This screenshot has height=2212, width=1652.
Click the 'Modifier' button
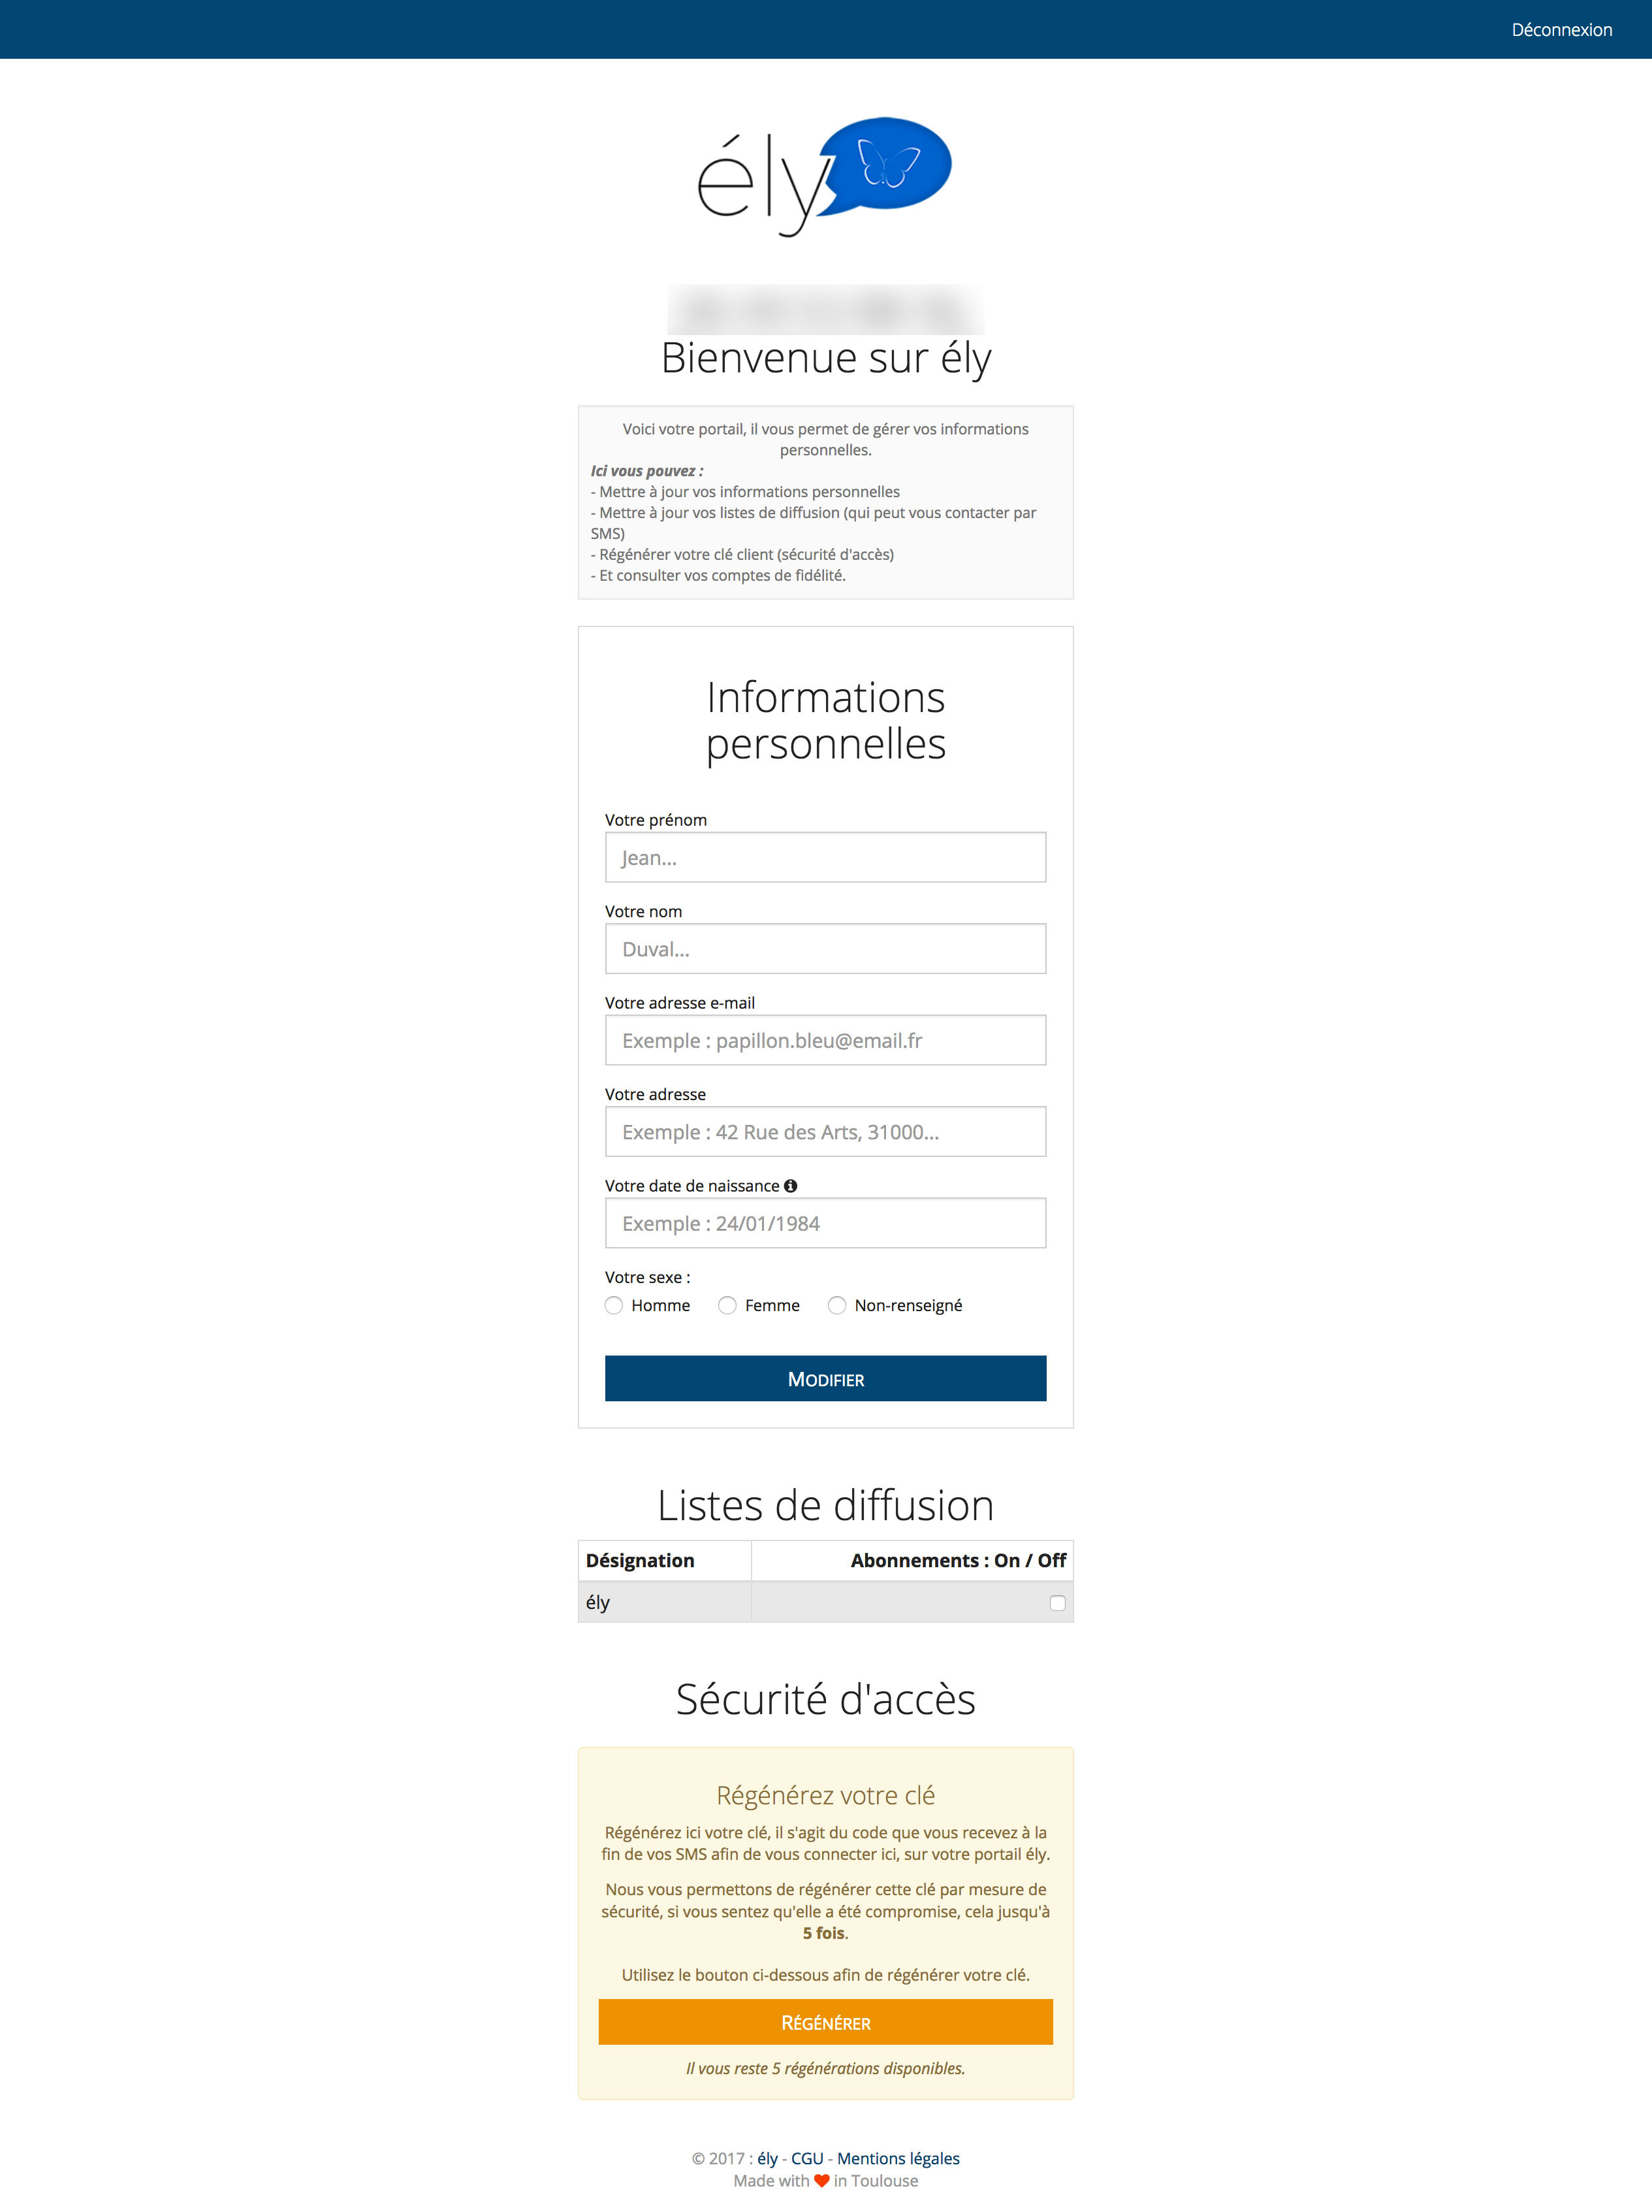point(826,1378)
